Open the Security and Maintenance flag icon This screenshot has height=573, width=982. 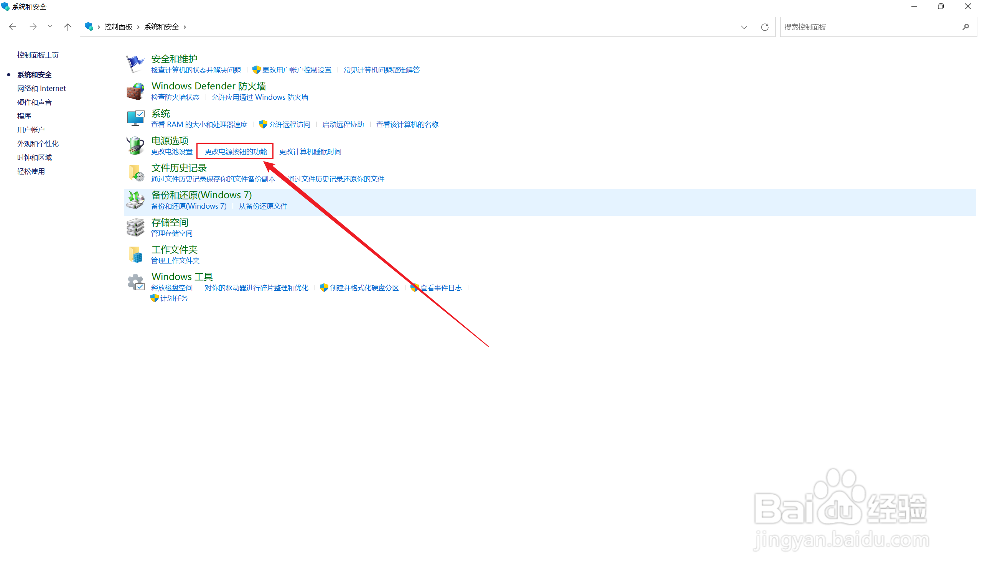coord(135,64)
